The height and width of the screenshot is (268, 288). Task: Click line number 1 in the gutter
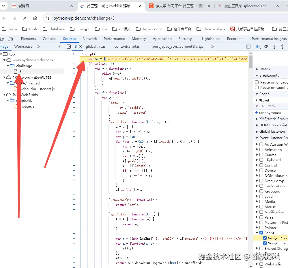[x=74, y=54]
